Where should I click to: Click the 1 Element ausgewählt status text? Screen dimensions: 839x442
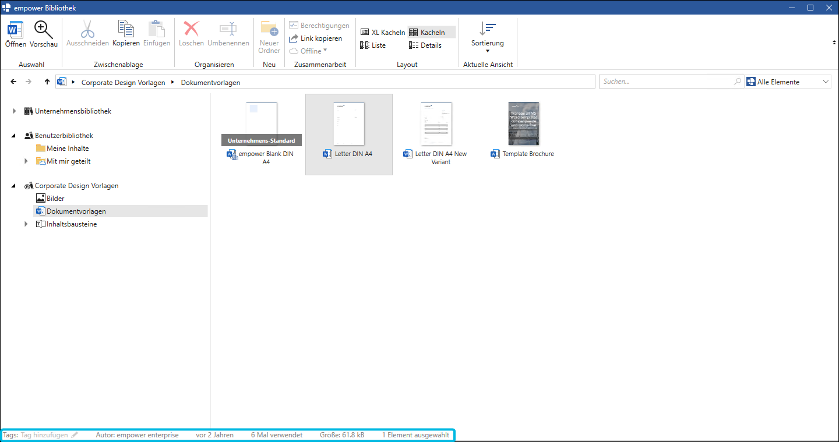(415, 435)
